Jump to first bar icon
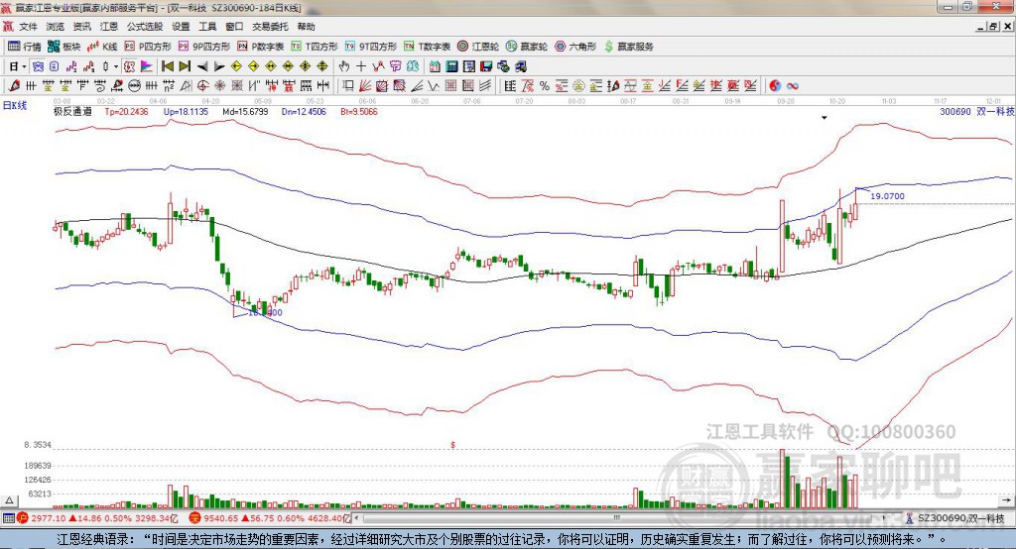1016x549 pixels. point(167,66)
